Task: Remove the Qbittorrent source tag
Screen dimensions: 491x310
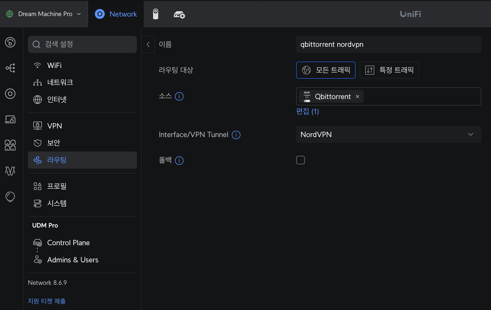Action: click(x=357, y=96)
